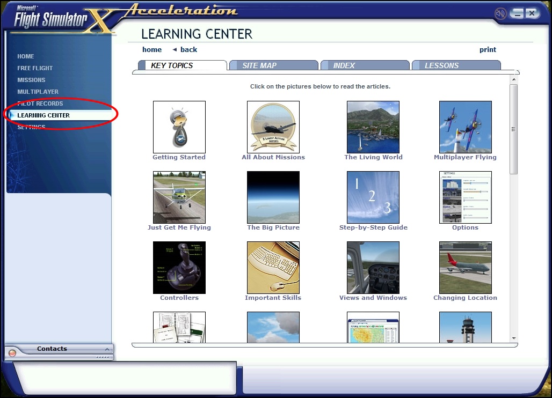Screen dimensions: 552x398
Task: Click the Controllers caption link
Action: pyautogui.click(x=179, y=298)
